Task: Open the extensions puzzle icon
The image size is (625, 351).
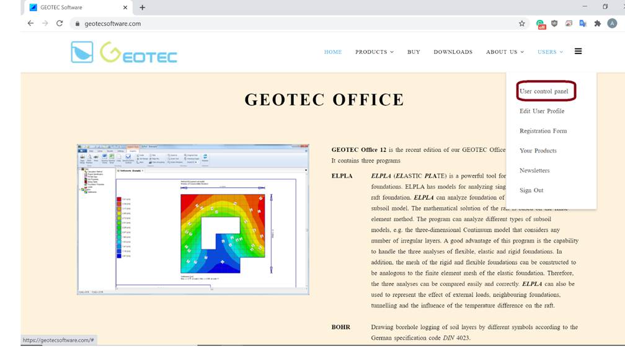Action: [x=597, y=24]
